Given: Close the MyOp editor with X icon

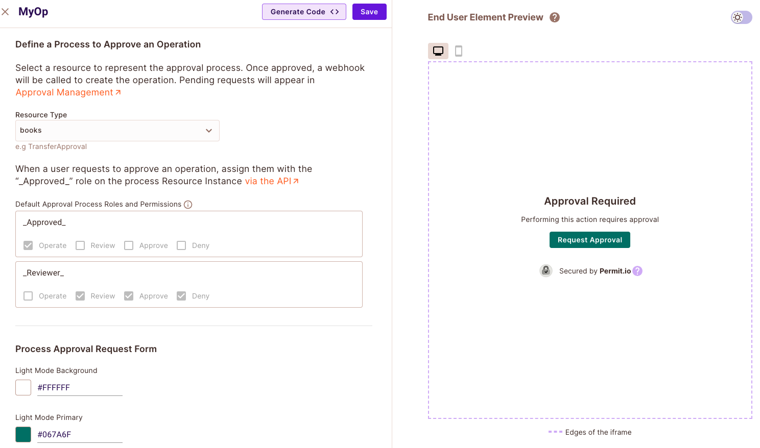Looking at the screenshot, I should click(x=5, y=12).
